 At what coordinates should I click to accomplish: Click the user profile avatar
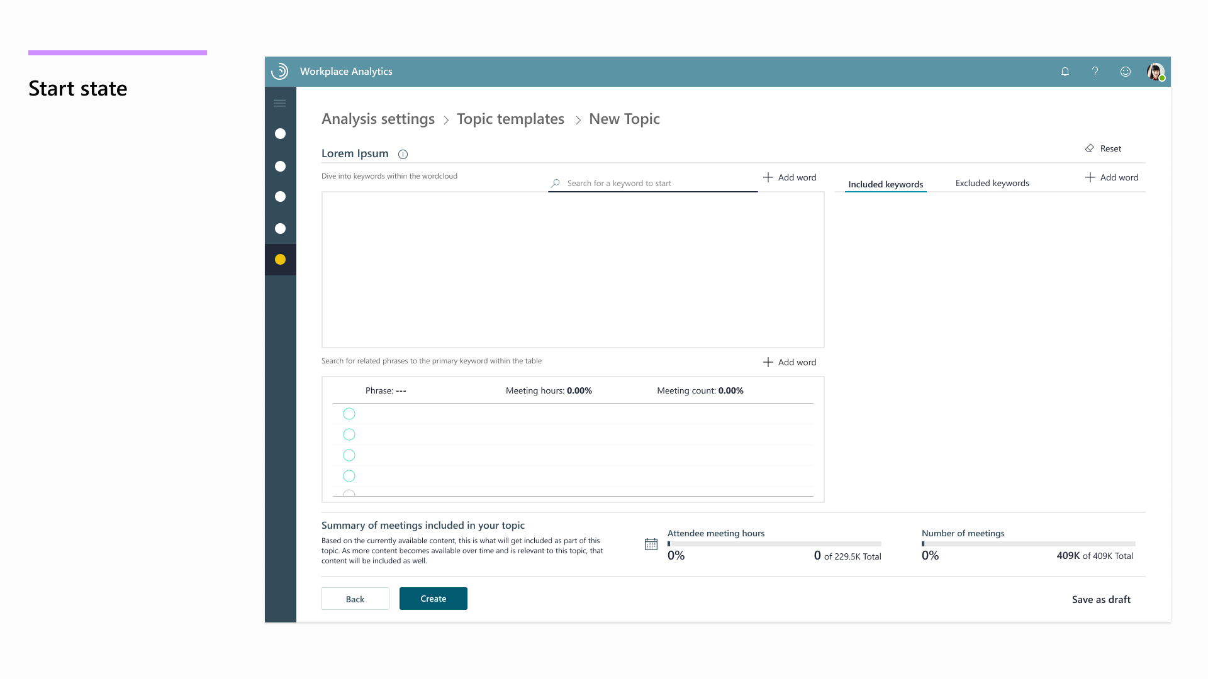[x=1156, y=72]
